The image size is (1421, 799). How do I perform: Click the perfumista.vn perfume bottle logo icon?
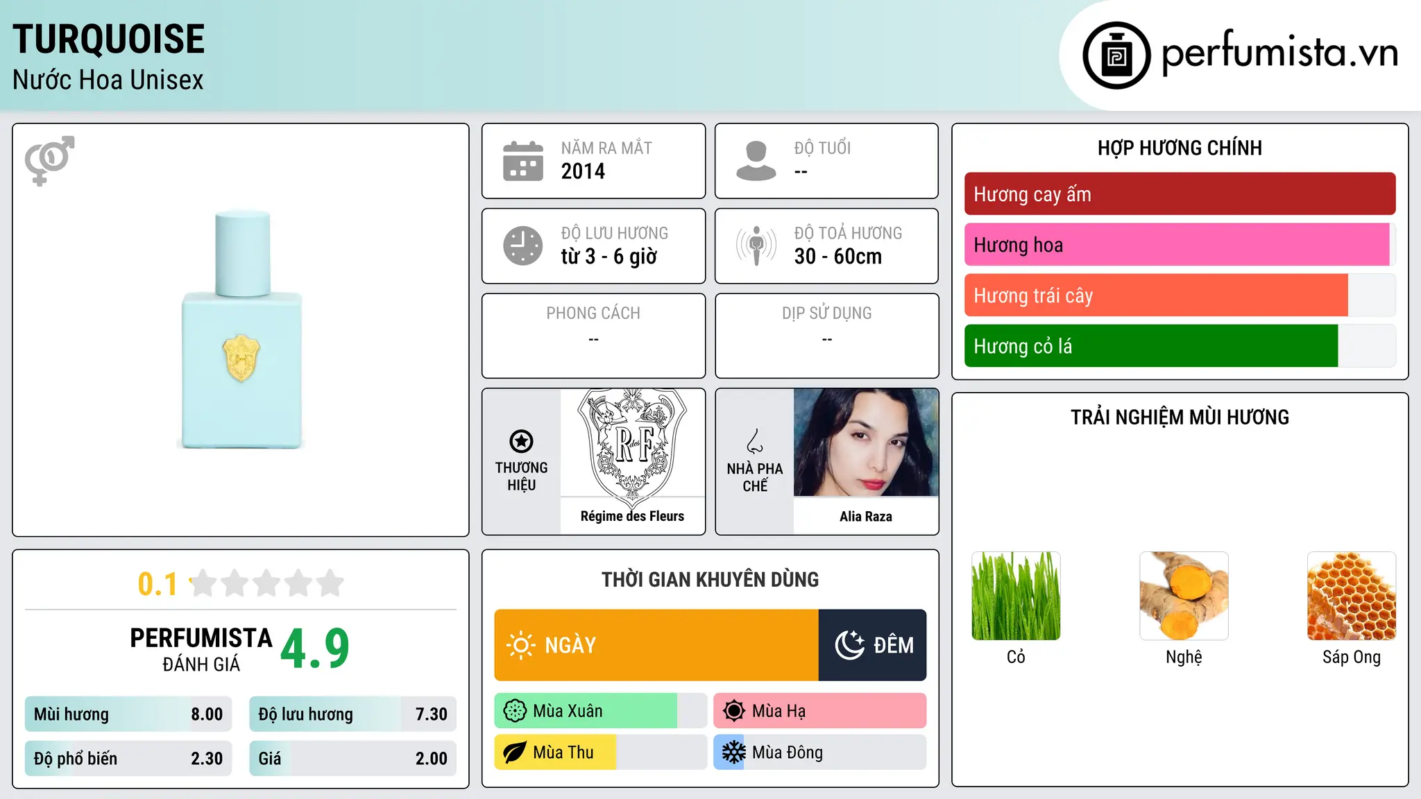(1116, 55)
